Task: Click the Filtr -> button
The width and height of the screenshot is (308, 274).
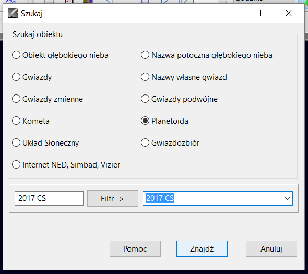Action: tap(113, 198)
